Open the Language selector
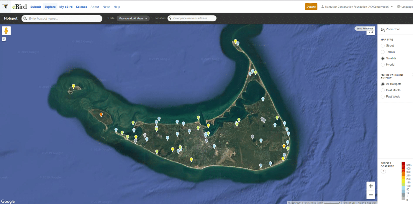The width and height of the screenshot is (413, 204). pos(405,6)
